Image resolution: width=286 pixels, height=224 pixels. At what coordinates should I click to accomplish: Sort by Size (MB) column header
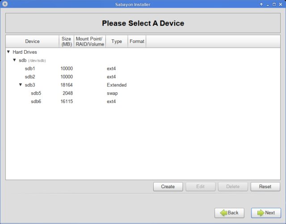point(67,41)
